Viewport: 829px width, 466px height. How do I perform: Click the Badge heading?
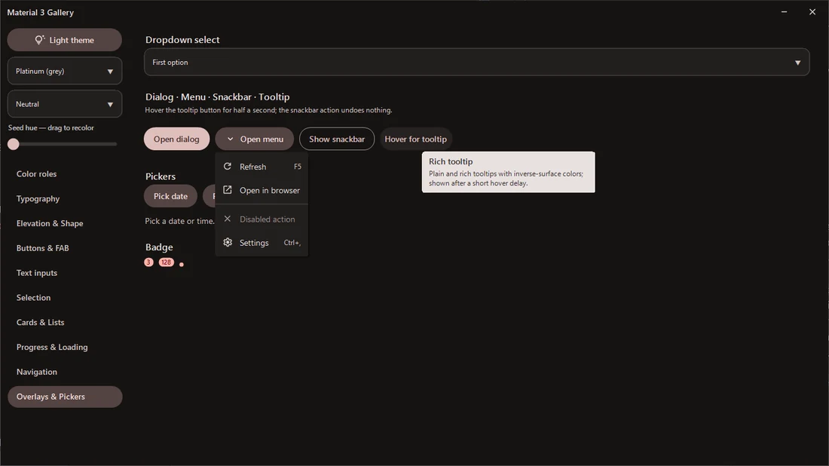pyautogui.click(x=159, y=247)
